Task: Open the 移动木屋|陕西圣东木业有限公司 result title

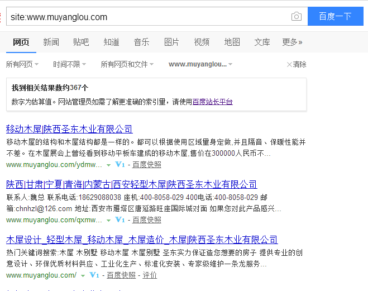Action: click(x=69, y=129)
